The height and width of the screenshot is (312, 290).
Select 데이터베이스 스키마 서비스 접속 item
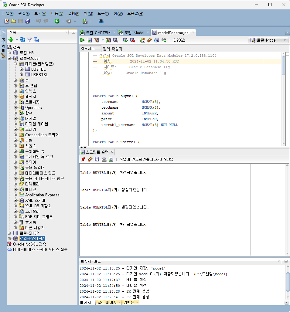40,249
